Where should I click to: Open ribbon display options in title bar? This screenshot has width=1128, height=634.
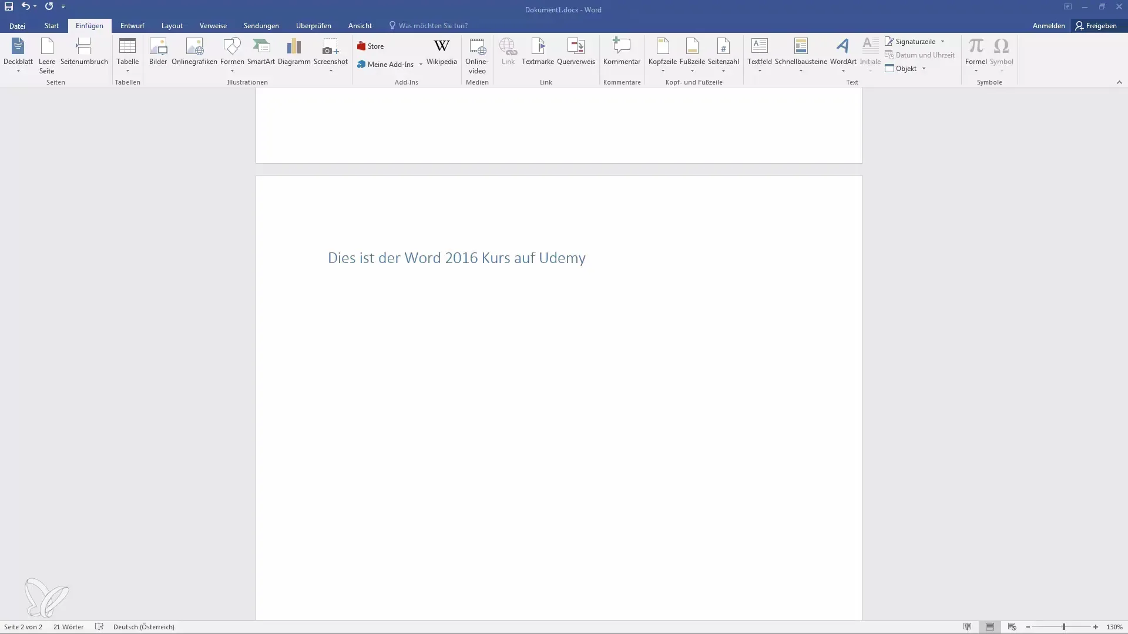[x=1067, y=6]
